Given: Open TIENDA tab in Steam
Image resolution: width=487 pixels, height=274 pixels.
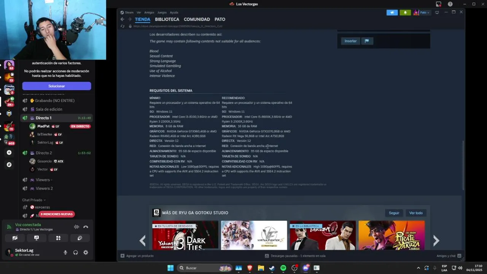Looking at the screenshot, I should (142, 19).
